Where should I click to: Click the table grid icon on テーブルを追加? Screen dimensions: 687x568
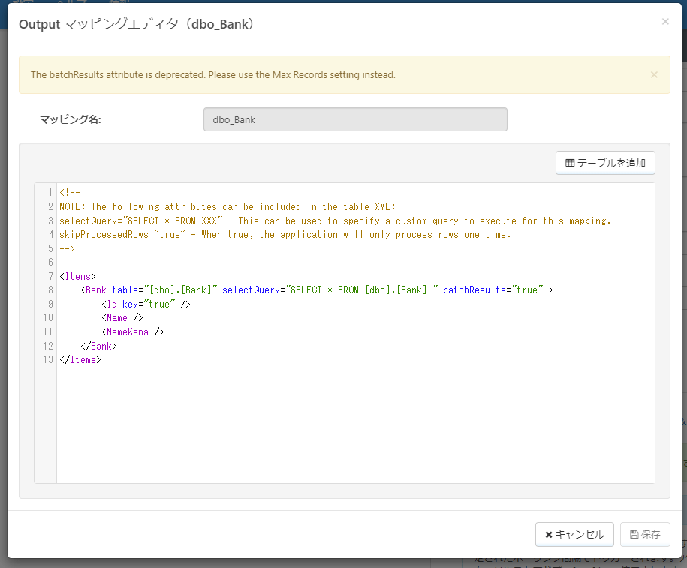point(570,163)
